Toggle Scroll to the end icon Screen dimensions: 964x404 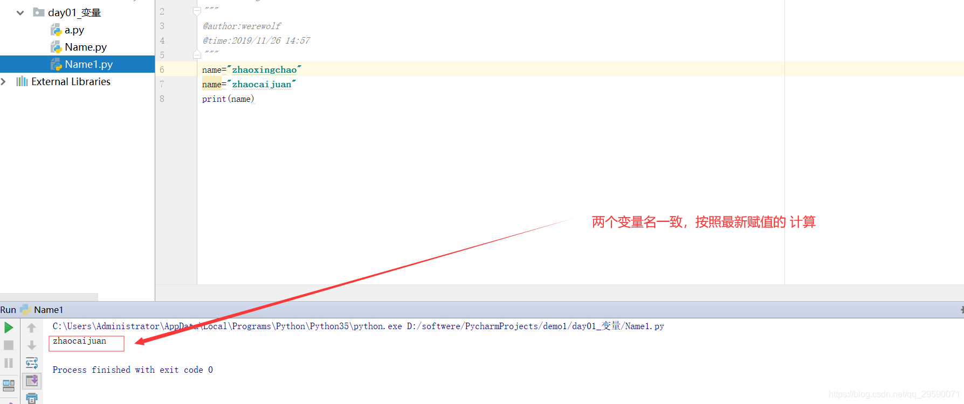coord(32,381)
